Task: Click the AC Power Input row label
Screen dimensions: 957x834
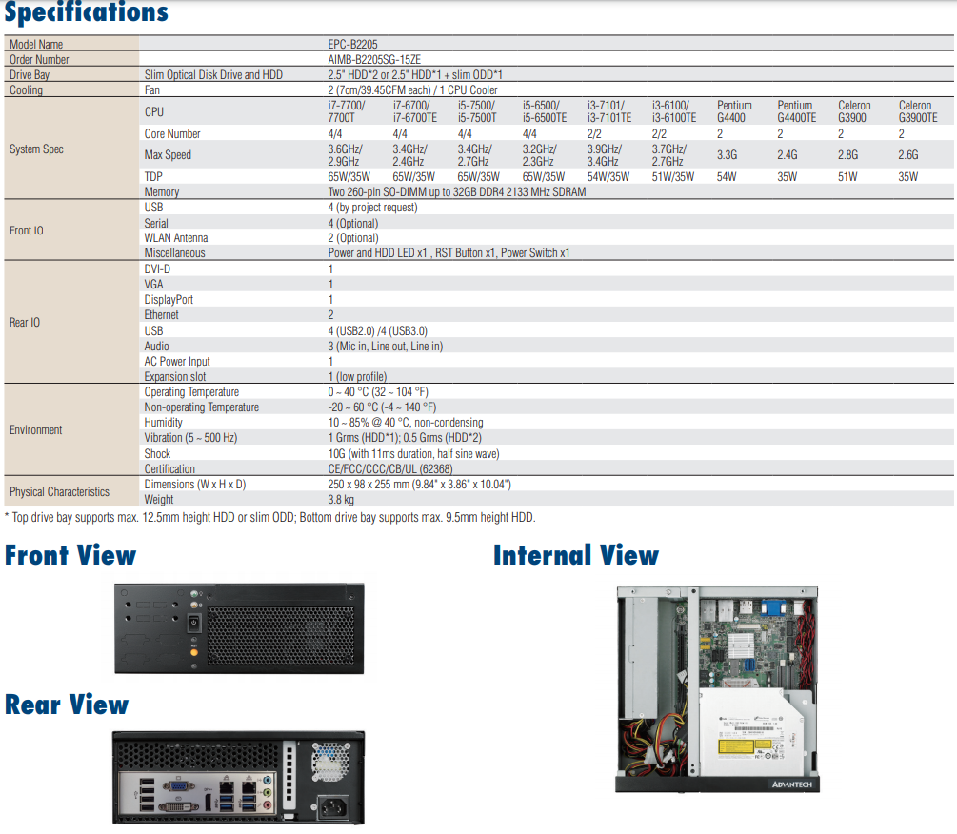Action: [177, 361]
